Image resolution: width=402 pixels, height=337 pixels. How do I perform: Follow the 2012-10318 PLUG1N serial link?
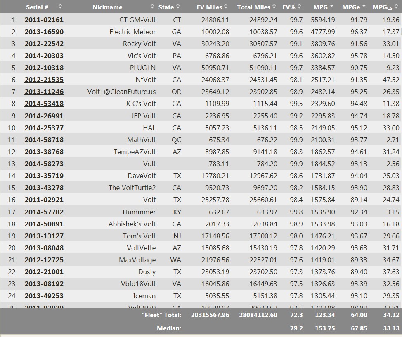[x=44, y=68]
